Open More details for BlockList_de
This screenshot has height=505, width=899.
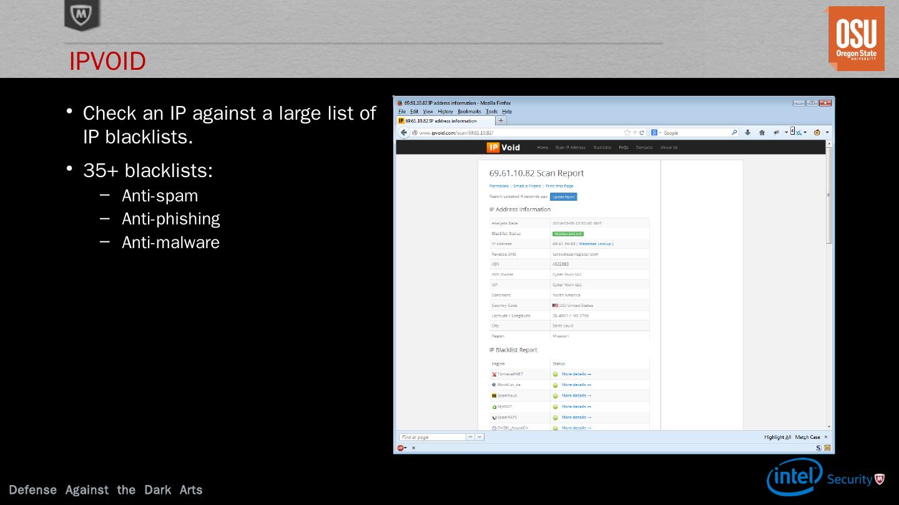pyautogui.click(x=576, y=385)
